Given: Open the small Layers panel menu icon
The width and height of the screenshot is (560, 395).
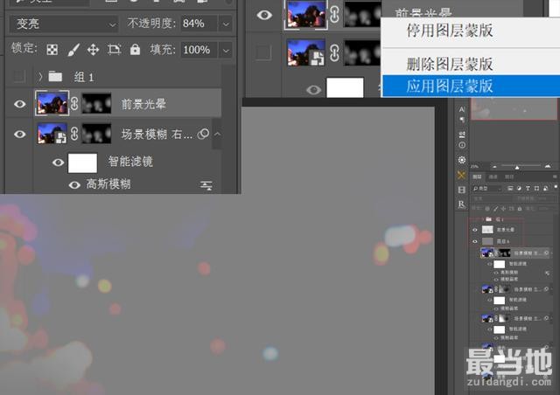Looking at the screenshot, I should [555, 177].
